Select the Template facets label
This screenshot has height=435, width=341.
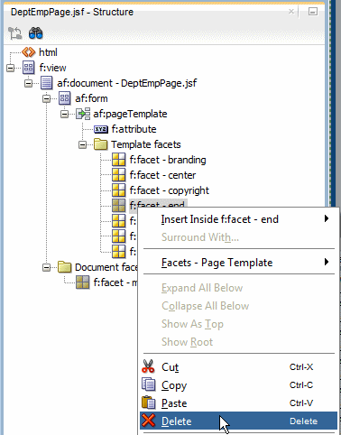pos(146,144)
